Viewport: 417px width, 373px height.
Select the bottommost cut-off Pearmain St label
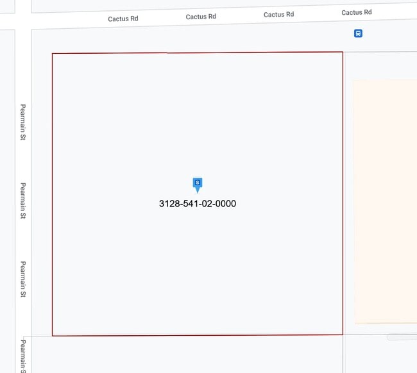pyautogui.click(x=22, y=356)
